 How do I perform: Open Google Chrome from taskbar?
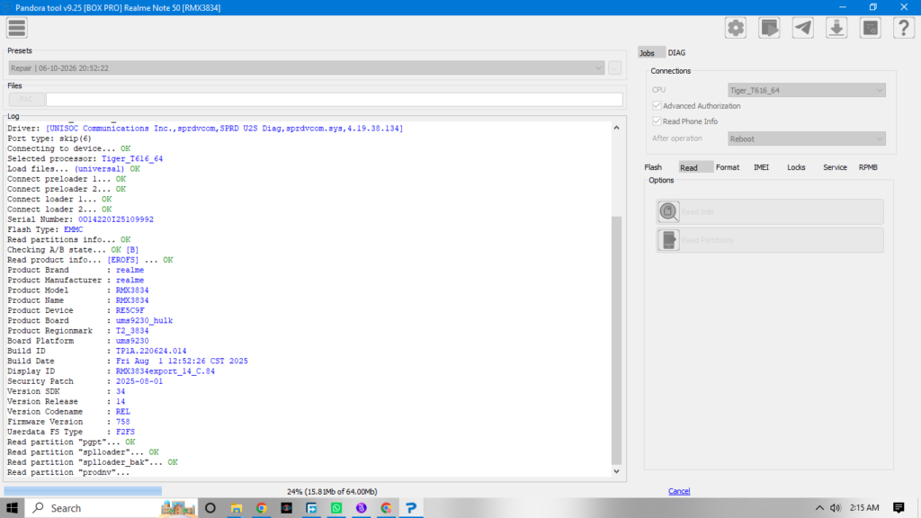click(262, 508)
